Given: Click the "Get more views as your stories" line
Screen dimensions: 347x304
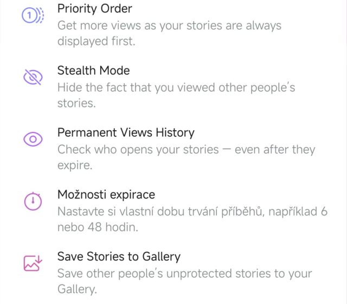Looking at the screenshot, I should tap(169, 26).
